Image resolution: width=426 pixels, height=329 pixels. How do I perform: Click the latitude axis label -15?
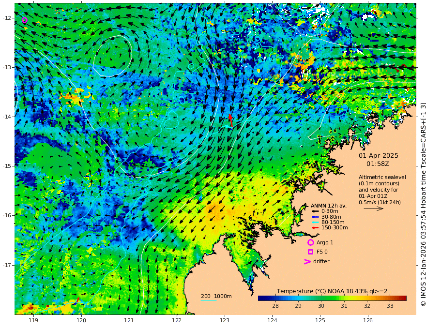coord(7,166)
